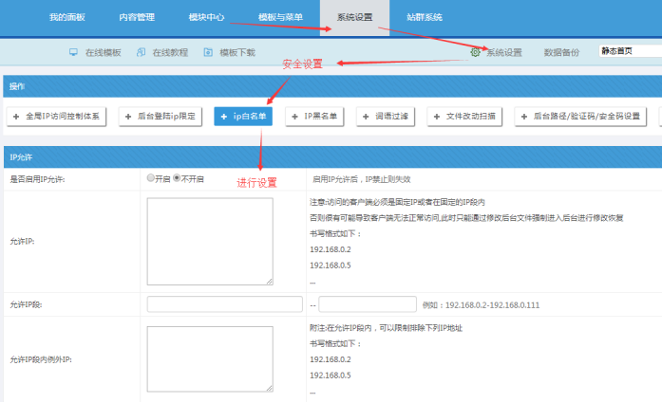Click plus icon on IP黑名单 button

point(294,116)
